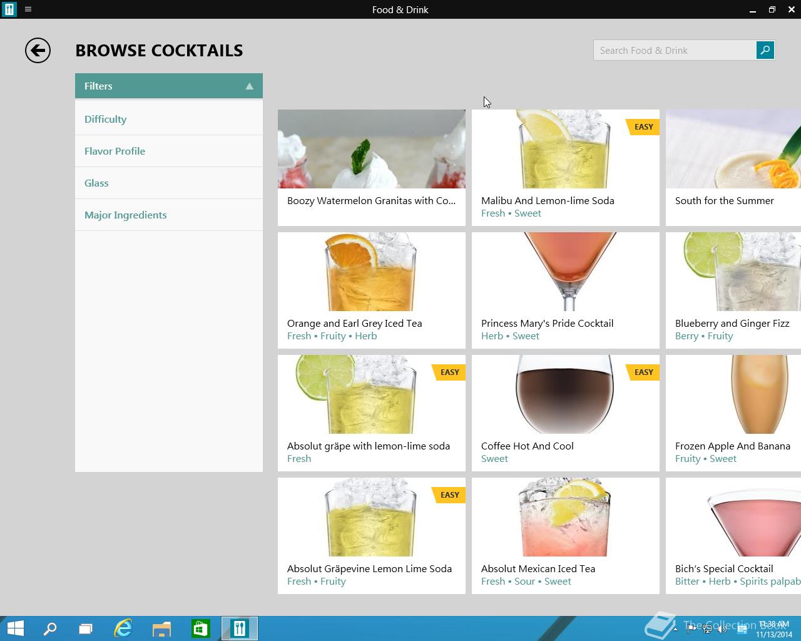Open Malibu And Lemon-lime Soda thumbnail
The width and height of the screenshot is (801, 641).
click(566, 149)
